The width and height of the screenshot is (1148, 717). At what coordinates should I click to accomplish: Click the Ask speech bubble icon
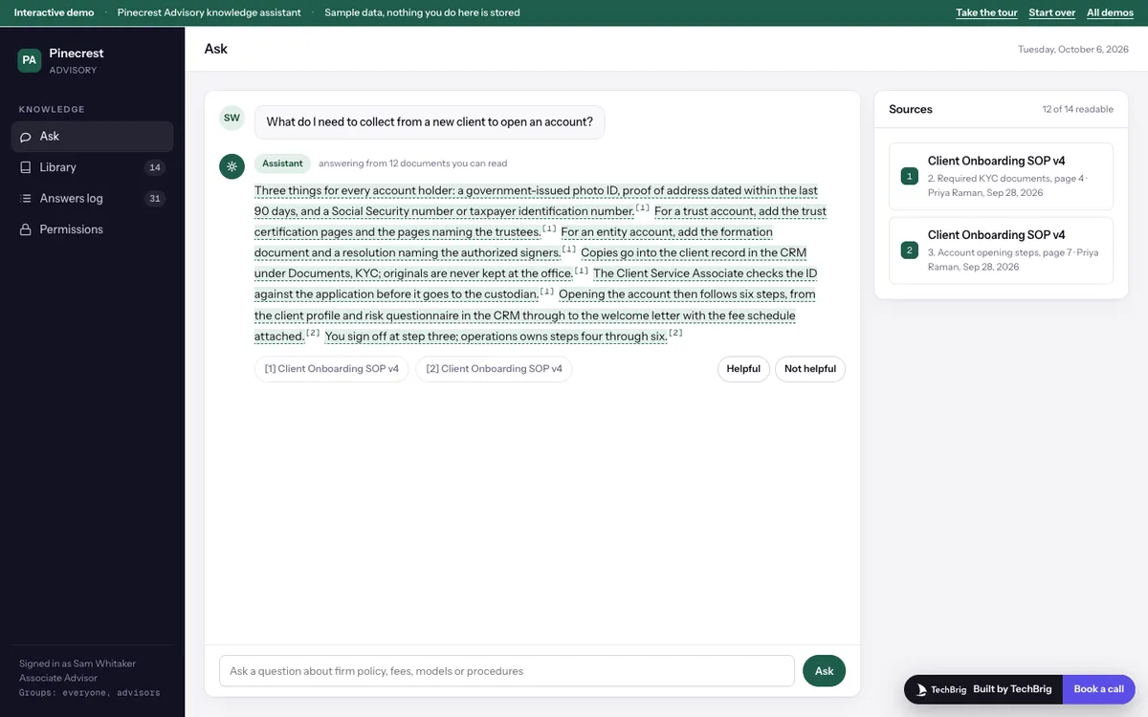pos(26,137)
